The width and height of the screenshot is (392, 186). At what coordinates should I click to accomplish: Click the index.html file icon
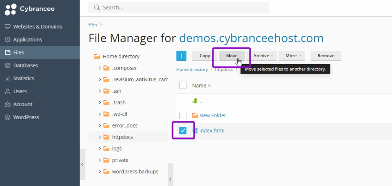pos(195,130)
